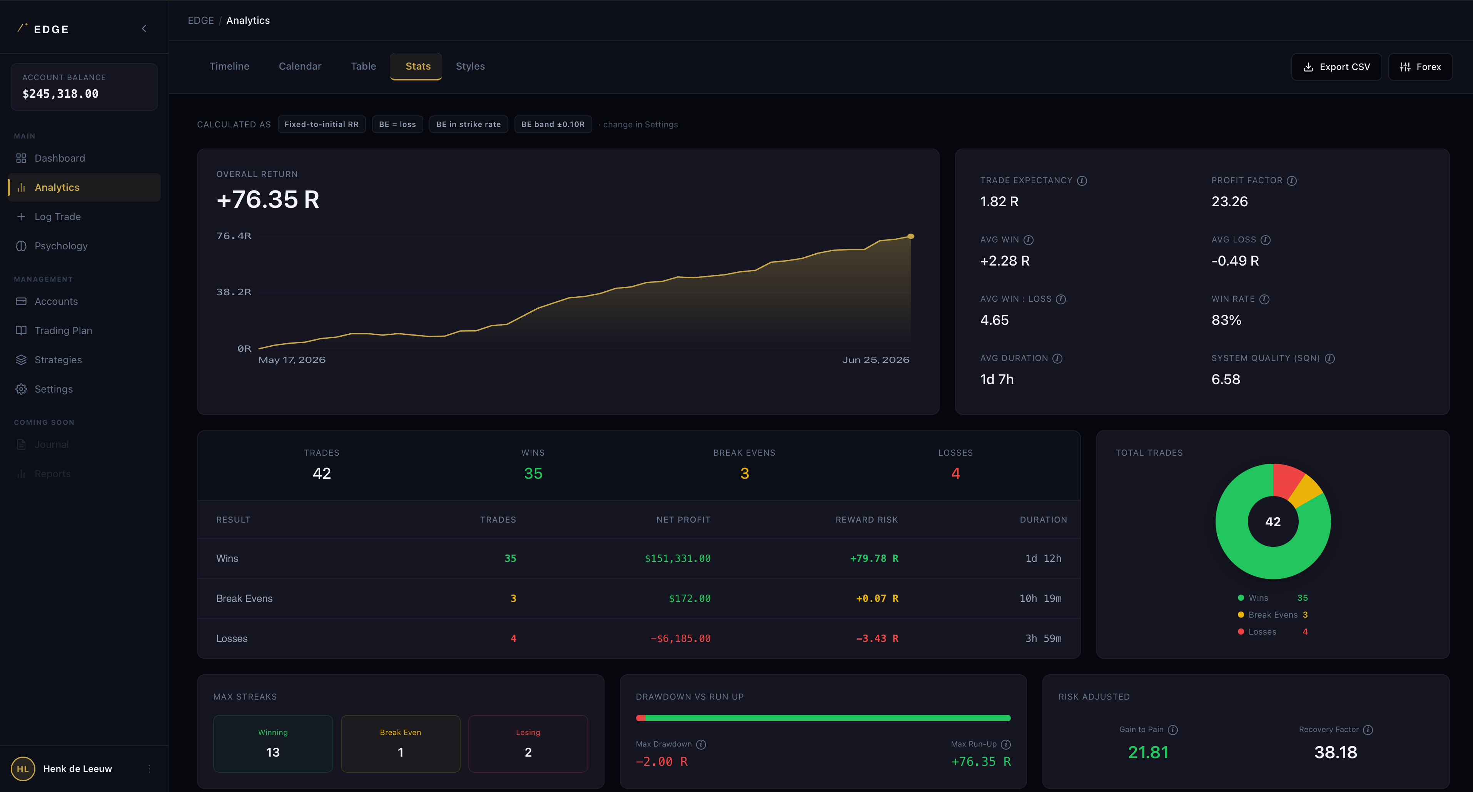Click the EDGE logo icon
Image resolution: width=1473 pixels, height=792 pixels.
(x=22, y=28)
